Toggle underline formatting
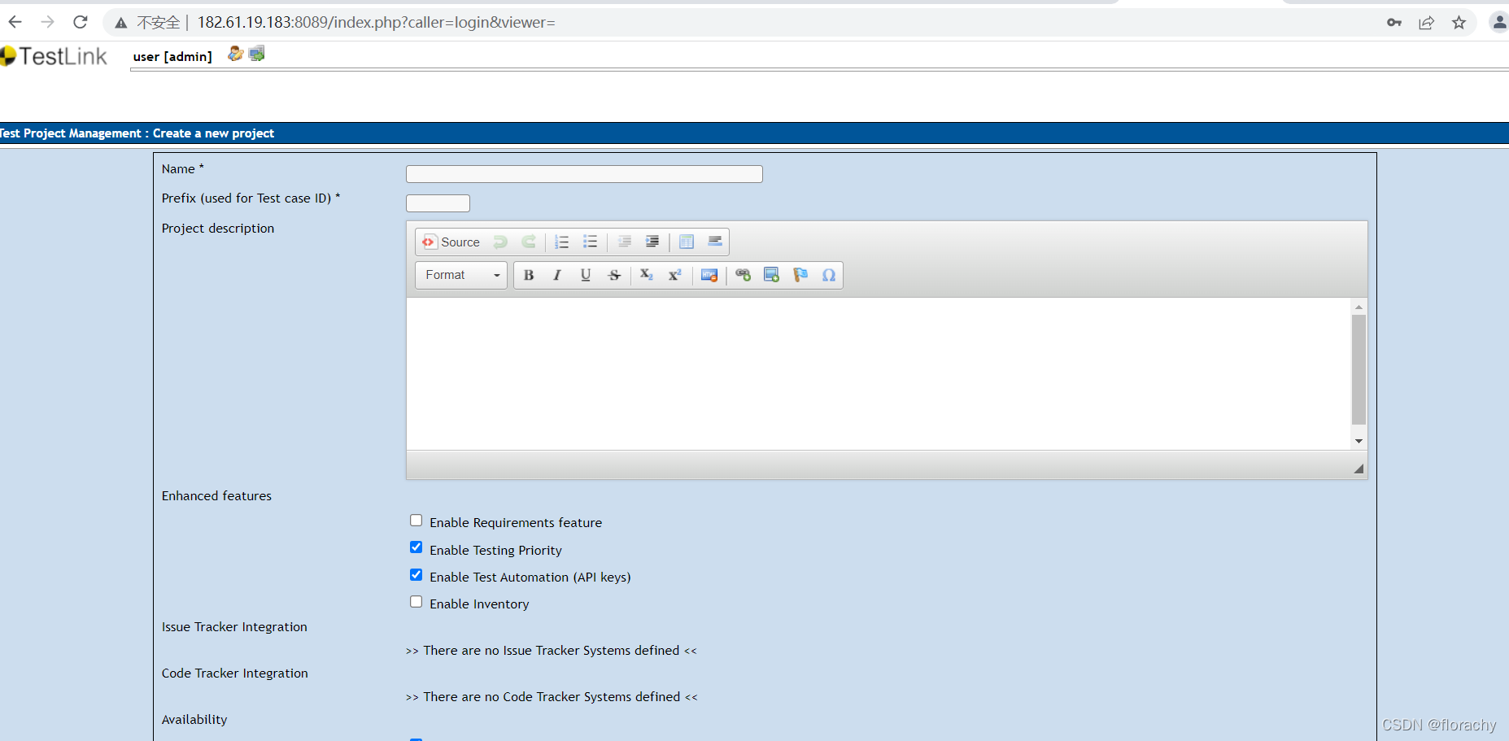Viewport: 1509px width, 741px height. [x=586, y=276]
